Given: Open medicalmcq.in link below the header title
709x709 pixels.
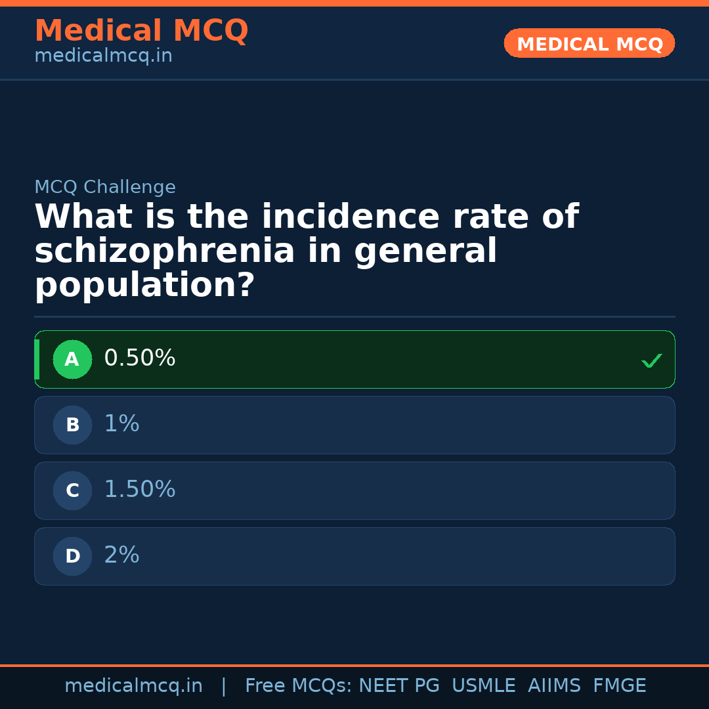Looking at the screenshot, I should click(103, 56).
